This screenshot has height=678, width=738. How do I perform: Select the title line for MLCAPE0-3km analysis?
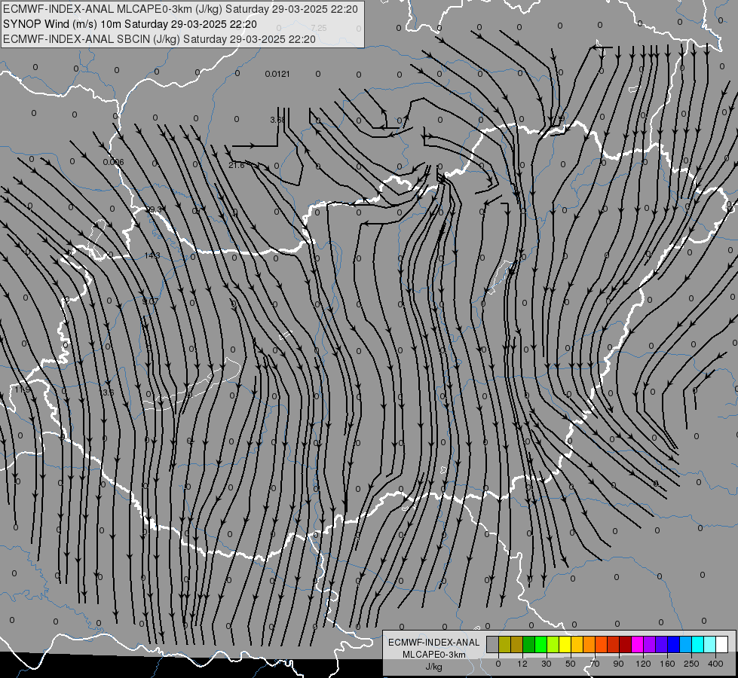(181, 9)
